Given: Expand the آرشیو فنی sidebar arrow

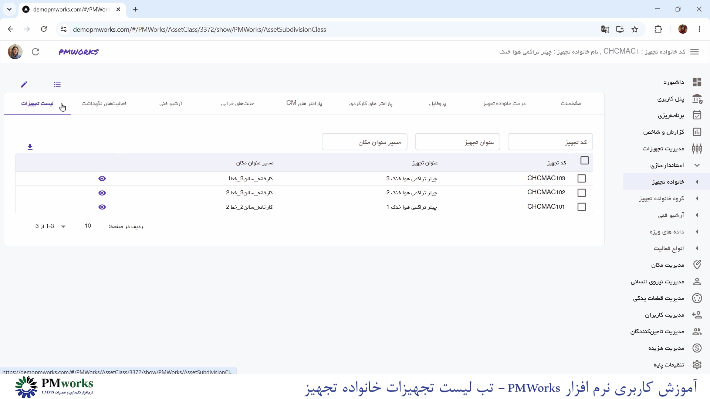Looking at the screenshot, I should pyautogui.click(x=697, y=215).
